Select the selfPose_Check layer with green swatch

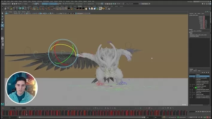click(x=199, y=88)
